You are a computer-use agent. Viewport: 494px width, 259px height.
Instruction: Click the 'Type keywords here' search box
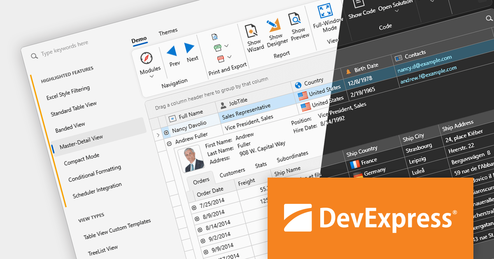click(64, 49)
